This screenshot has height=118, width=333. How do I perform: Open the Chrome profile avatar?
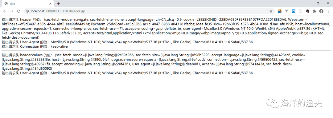[321, 11]
